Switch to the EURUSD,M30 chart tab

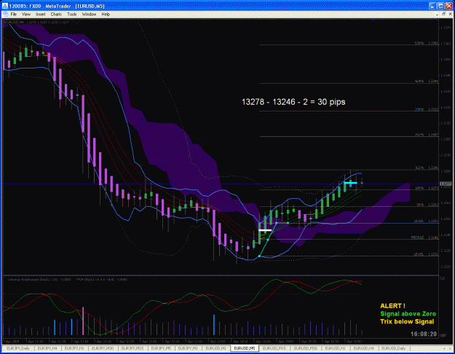[306, 348]
